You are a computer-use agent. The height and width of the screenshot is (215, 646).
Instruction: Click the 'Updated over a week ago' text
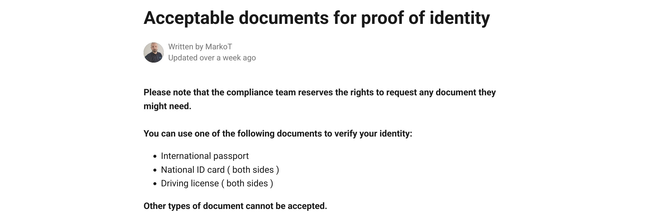tap(212, 58)
